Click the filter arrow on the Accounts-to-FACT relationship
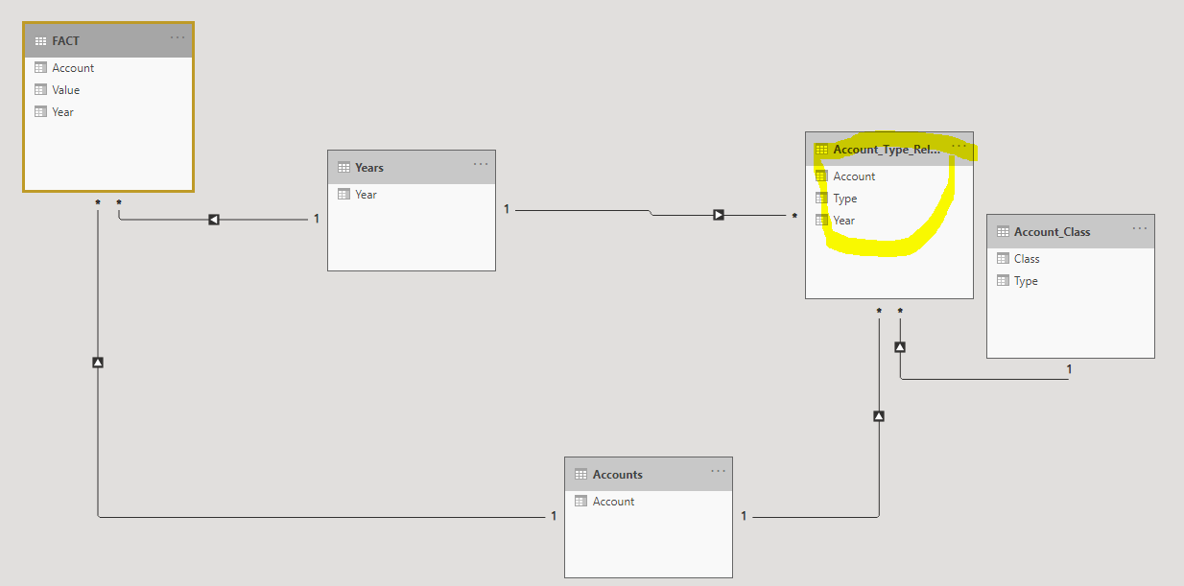 97,363
